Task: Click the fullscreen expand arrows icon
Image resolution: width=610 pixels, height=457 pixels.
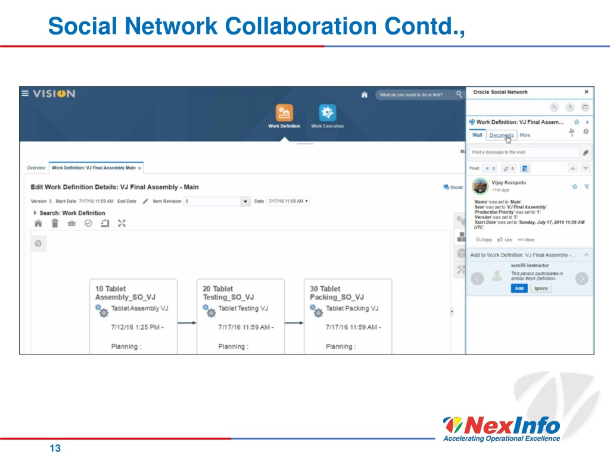Action: pos(122,223)
